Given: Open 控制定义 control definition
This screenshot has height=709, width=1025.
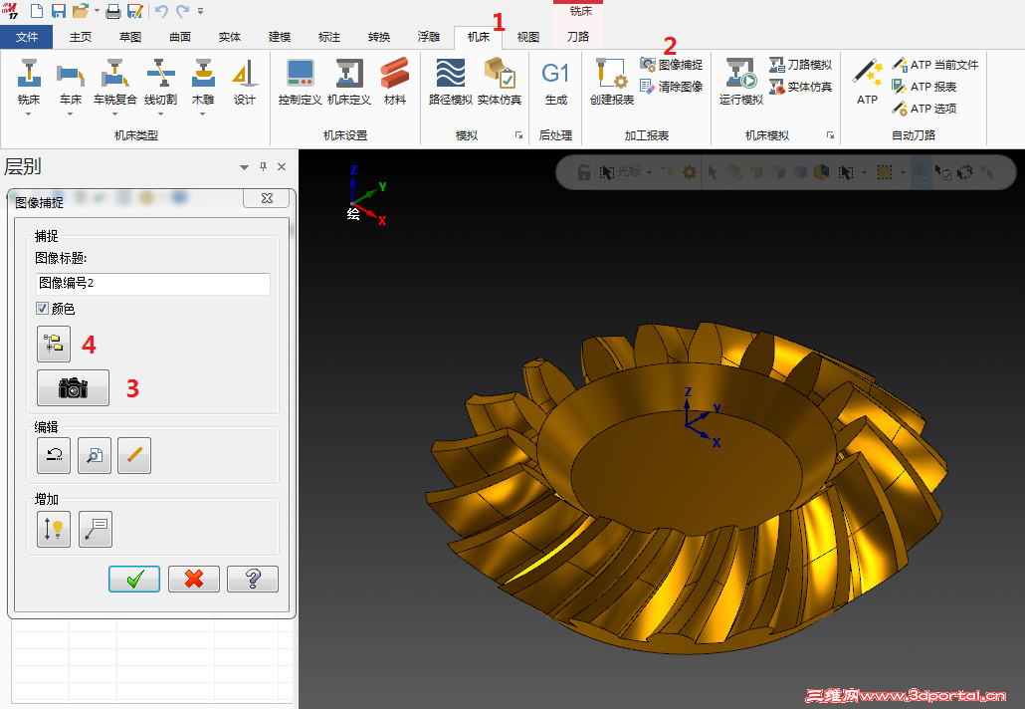Looking at the screenshot, I should click(301, 82).
